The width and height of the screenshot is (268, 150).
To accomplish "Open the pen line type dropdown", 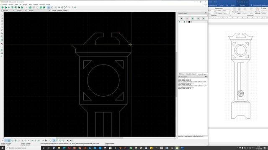I will (39, 10).
